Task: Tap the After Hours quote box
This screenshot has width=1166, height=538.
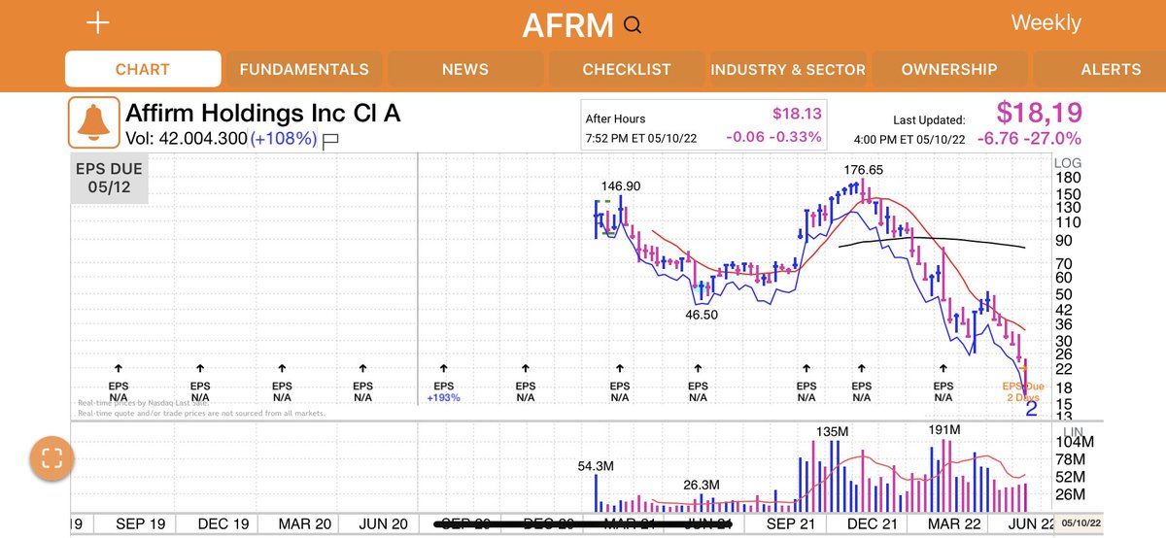Action: (x=703, y=124)
